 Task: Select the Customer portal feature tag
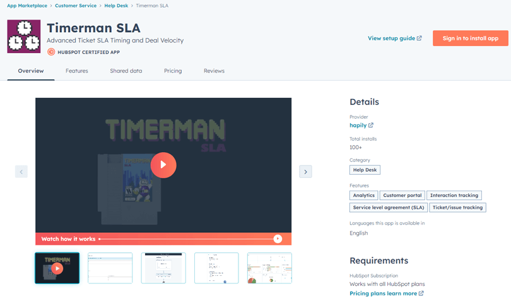tap(402, 196)
